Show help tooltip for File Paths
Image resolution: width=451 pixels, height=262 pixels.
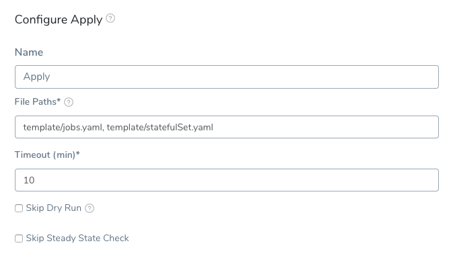[x=69, y=102]
